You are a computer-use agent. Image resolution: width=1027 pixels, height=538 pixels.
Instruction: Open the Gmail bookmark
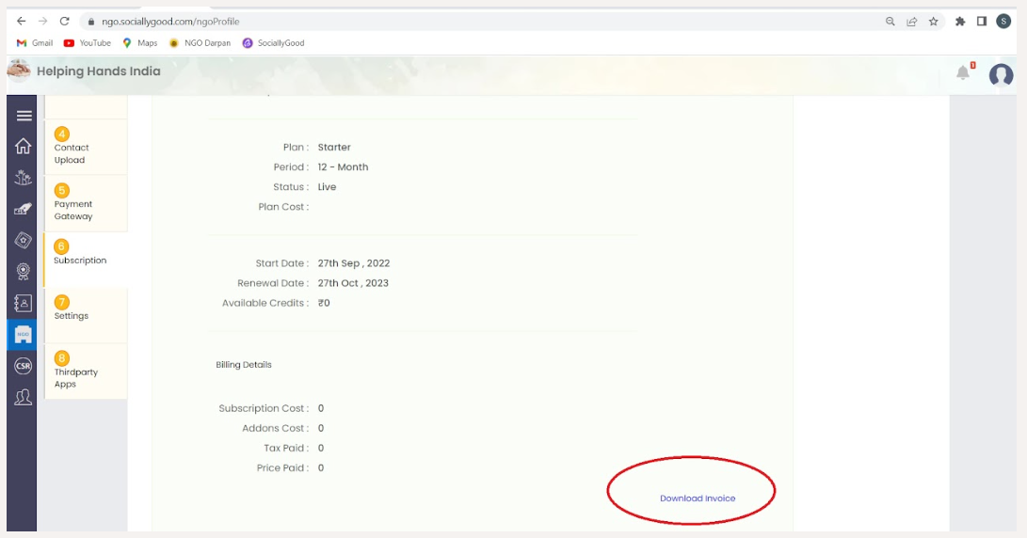point(35,43)
